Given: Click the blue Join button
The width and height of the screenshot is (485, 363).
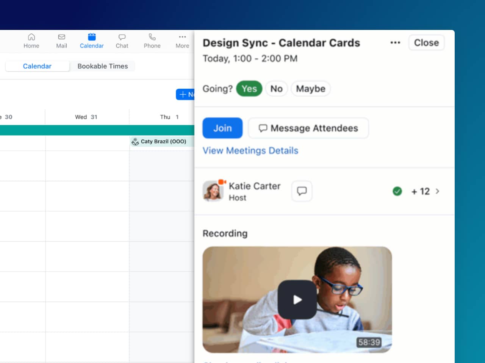Looking at the screenshot, I should [x=222, y=128].
